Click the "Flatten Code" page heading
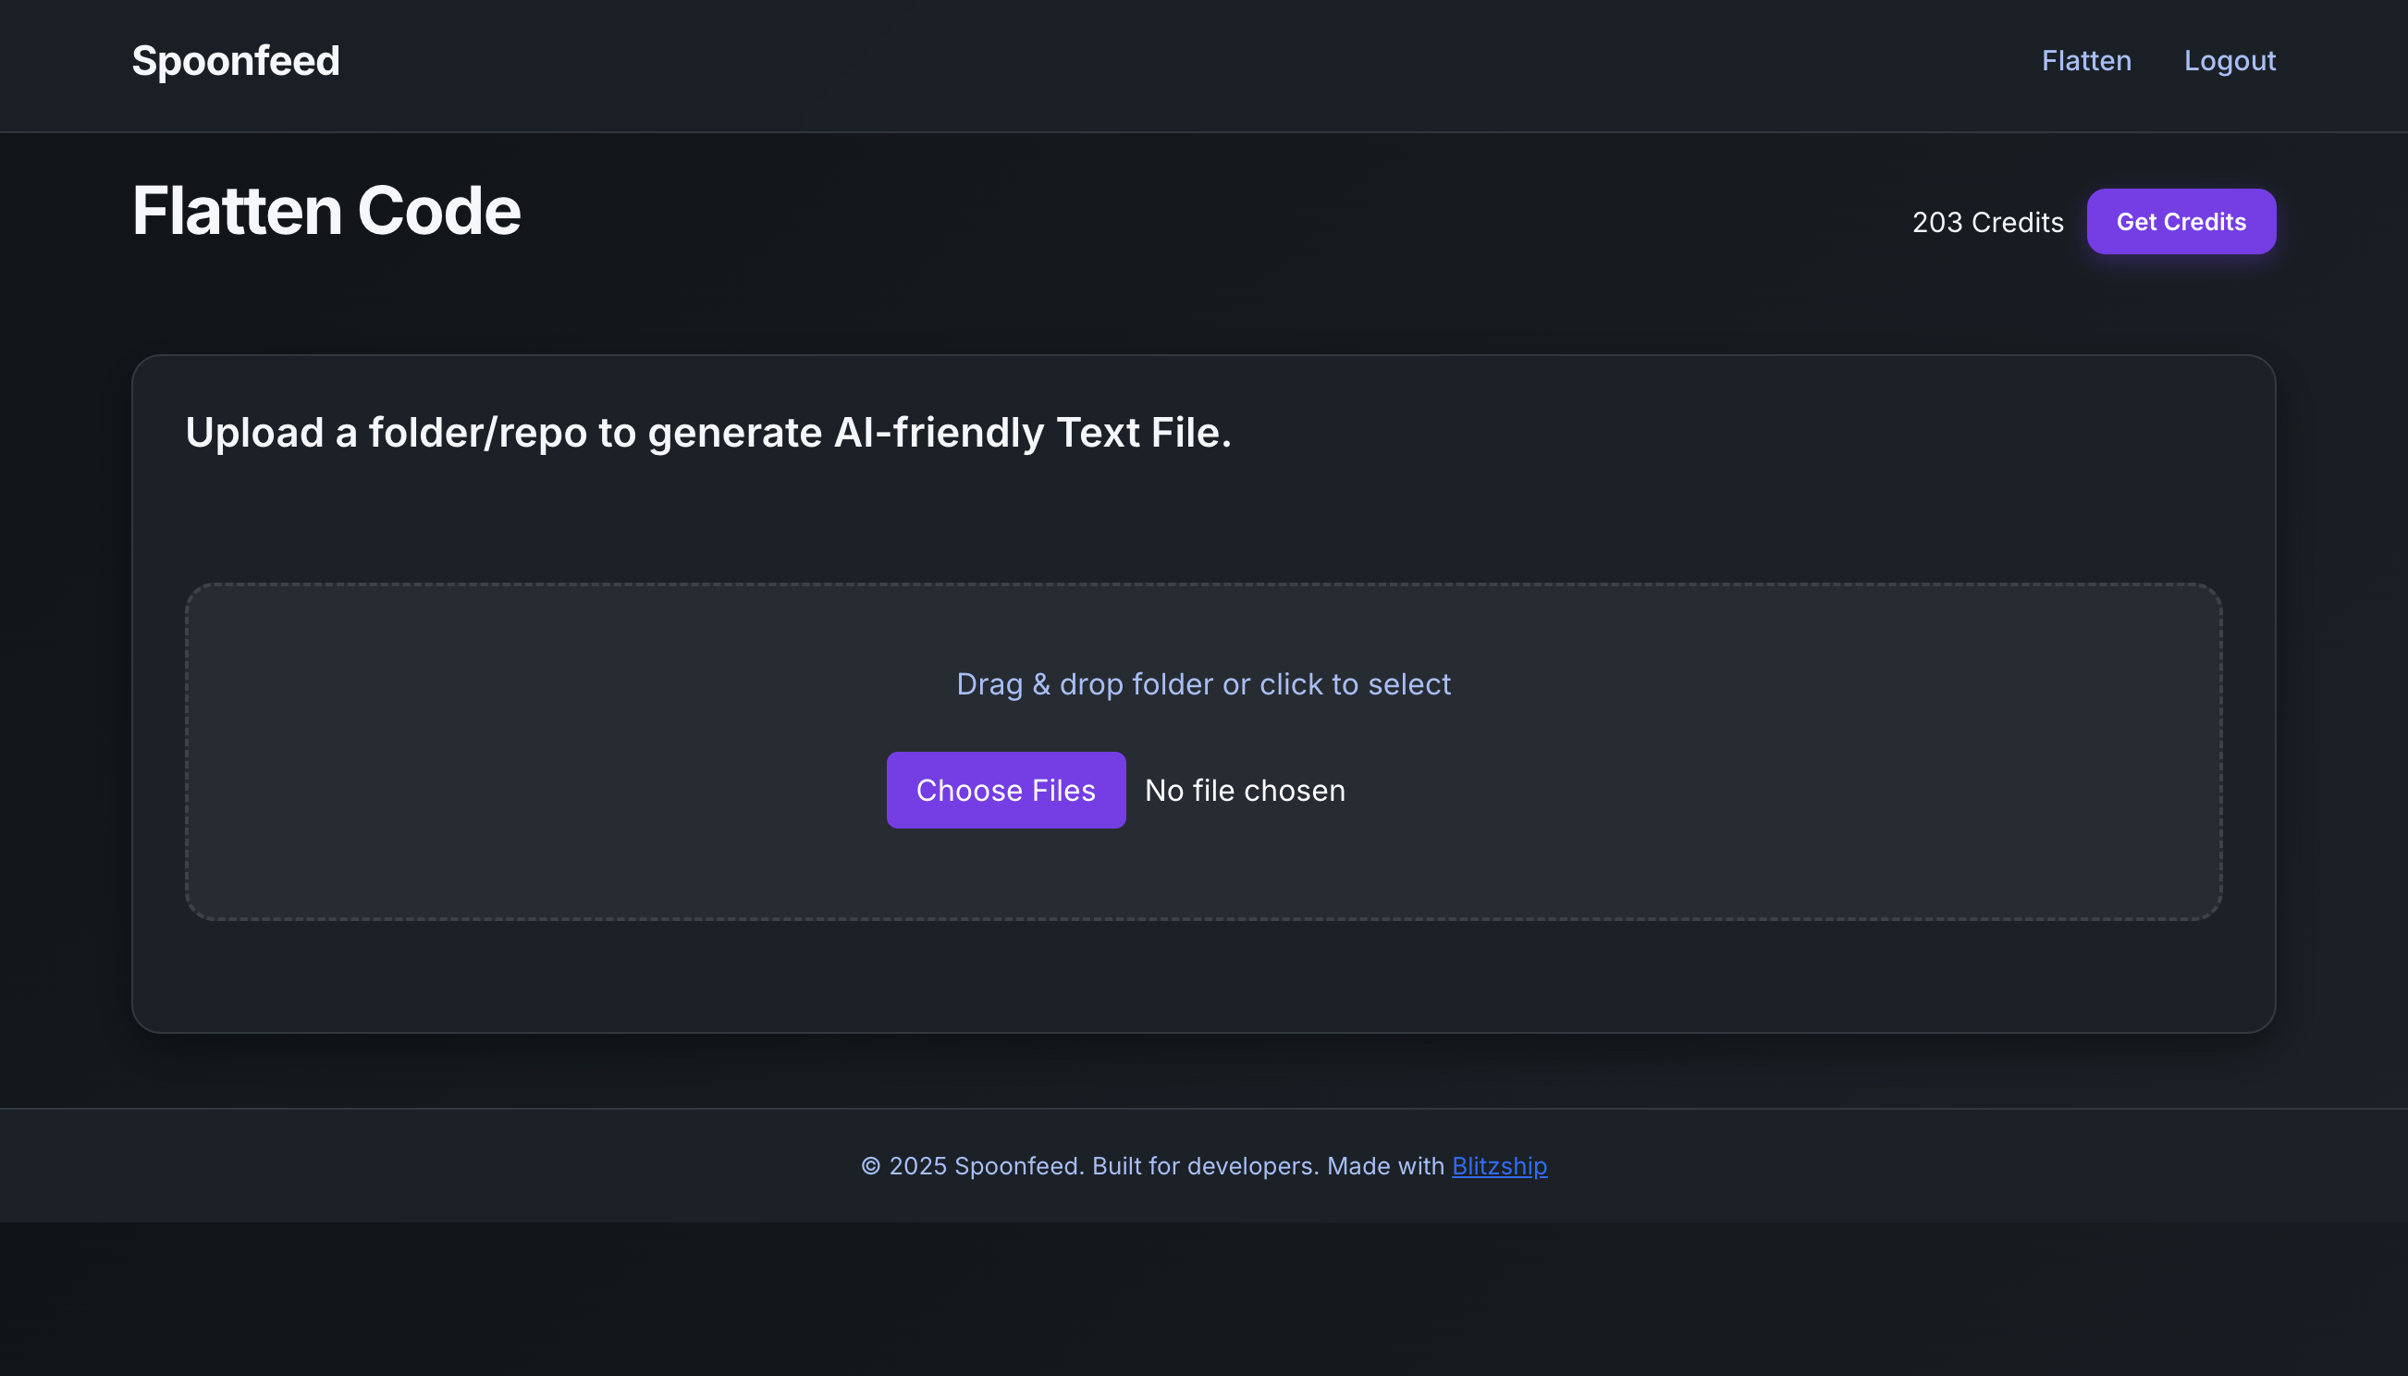 click(326, 211)
